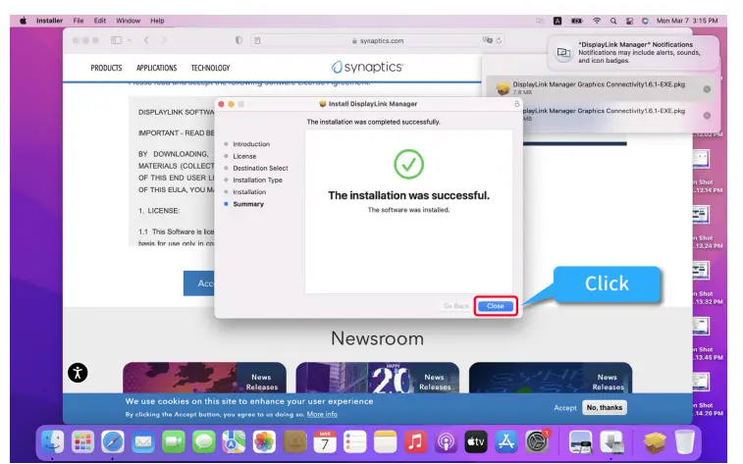Toggle Safari sidebar button

tap(116, 40)
